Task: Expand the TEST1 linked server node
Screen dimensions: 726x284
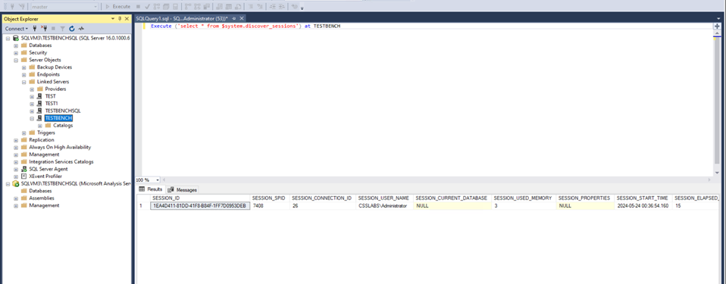Action: [x=32, y=104]
